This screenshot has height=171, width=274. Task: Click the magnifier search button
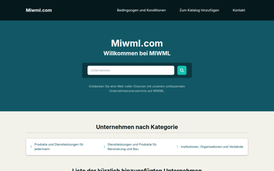tap(182, 70)
